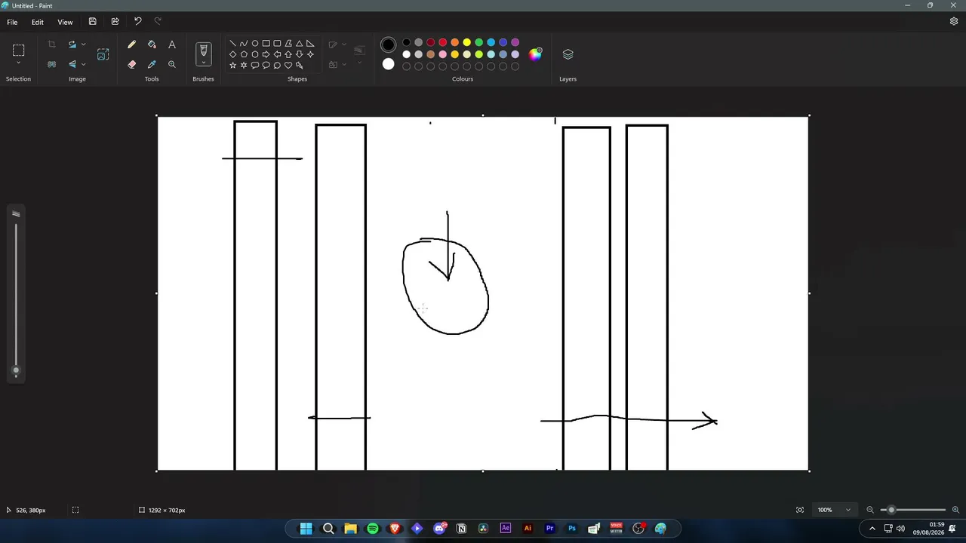Show hidden system tray icons
Viewport: 966px width, 543px height.
point(872,529)
